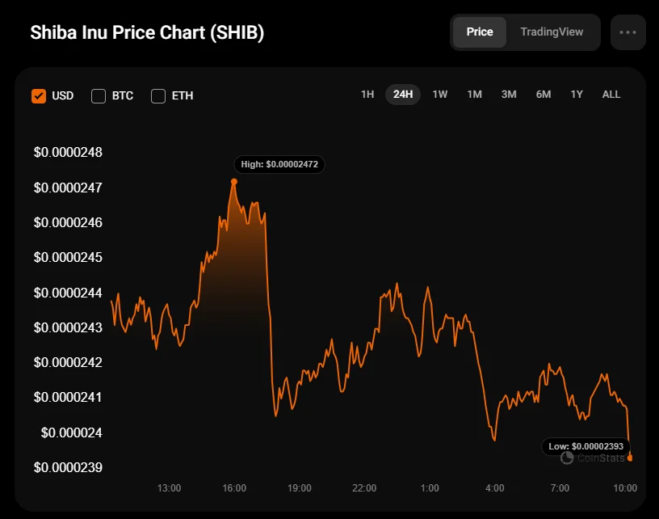
Task: Open the three-dot more options menu
Action: pyautogui.click(x=628, y=32)
